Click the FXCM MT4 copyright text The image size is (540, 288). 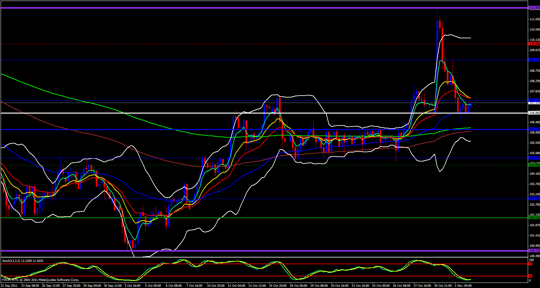(x=40, y=280)
